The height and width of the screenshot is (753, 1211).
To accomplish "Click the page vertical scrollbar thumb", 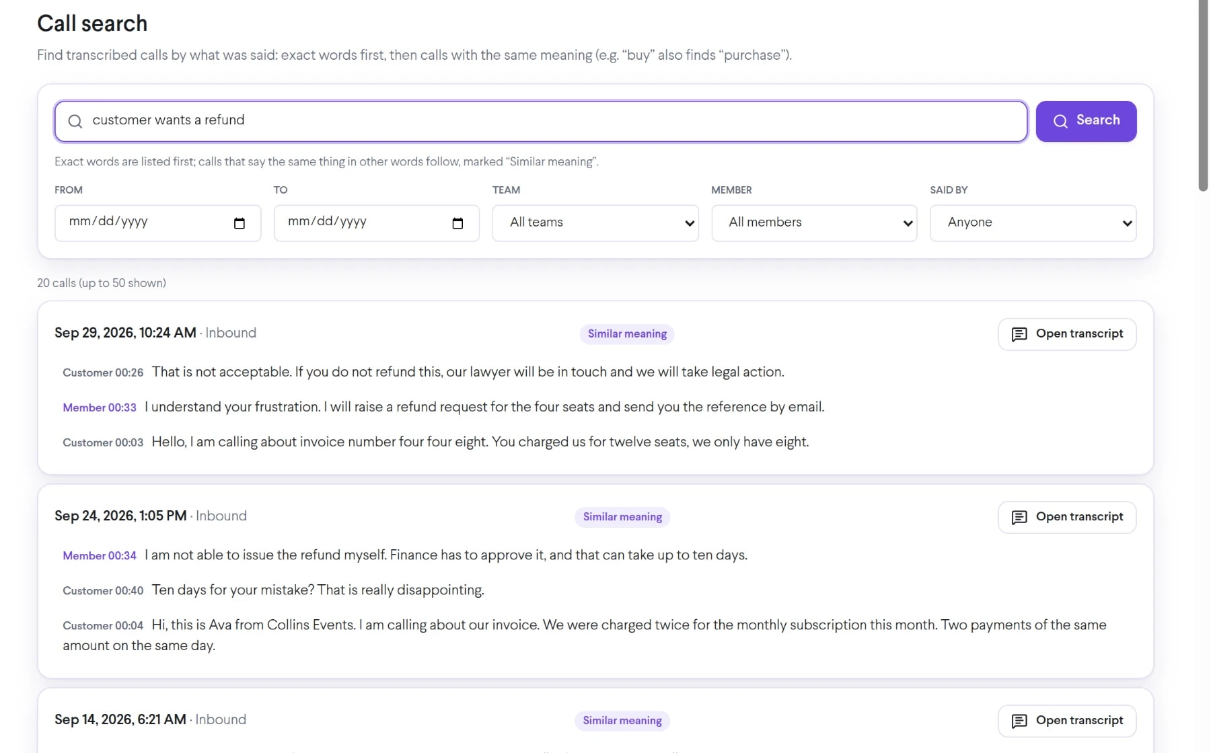I will point(1204,95).
